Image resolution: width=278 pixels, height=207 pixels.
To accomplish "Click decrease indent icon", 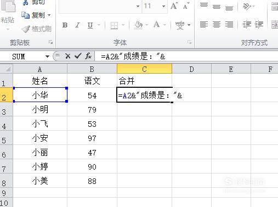I will (247, 24).
